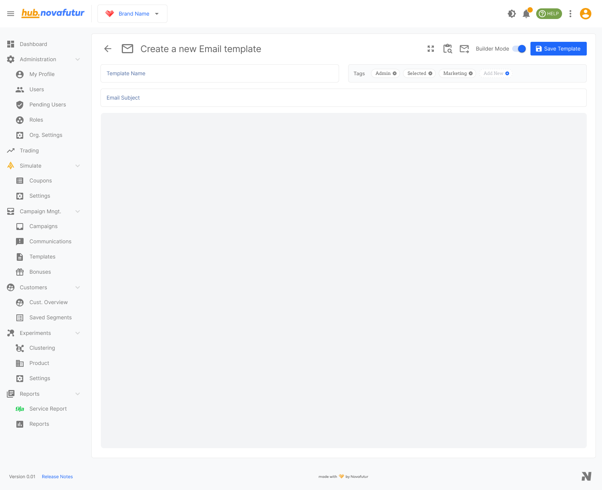Screen dimensions: 602x490
Task: Click the Administration gear icon
Action: click(11, 59)
